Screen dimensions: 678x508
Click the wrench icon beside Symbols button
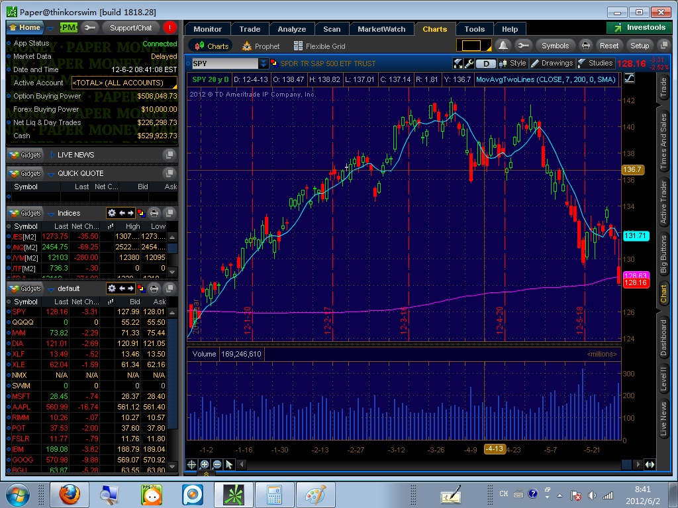pos(523,46)
